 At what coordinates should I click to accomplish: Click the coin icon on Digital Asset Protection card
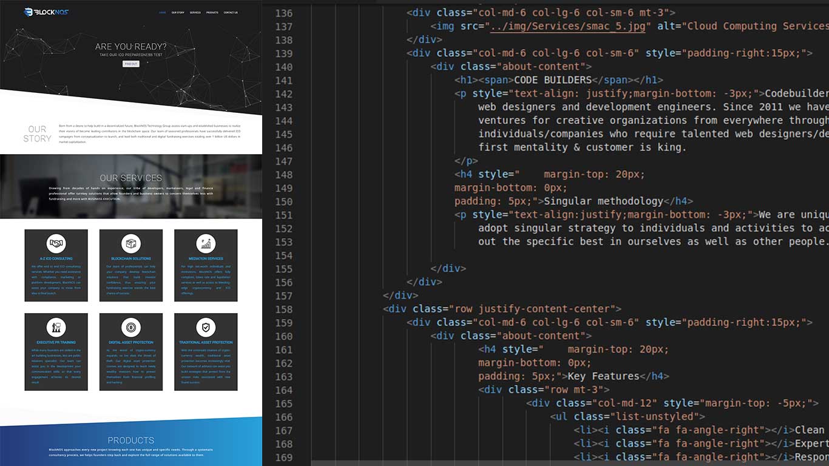(x=130, y=328)
